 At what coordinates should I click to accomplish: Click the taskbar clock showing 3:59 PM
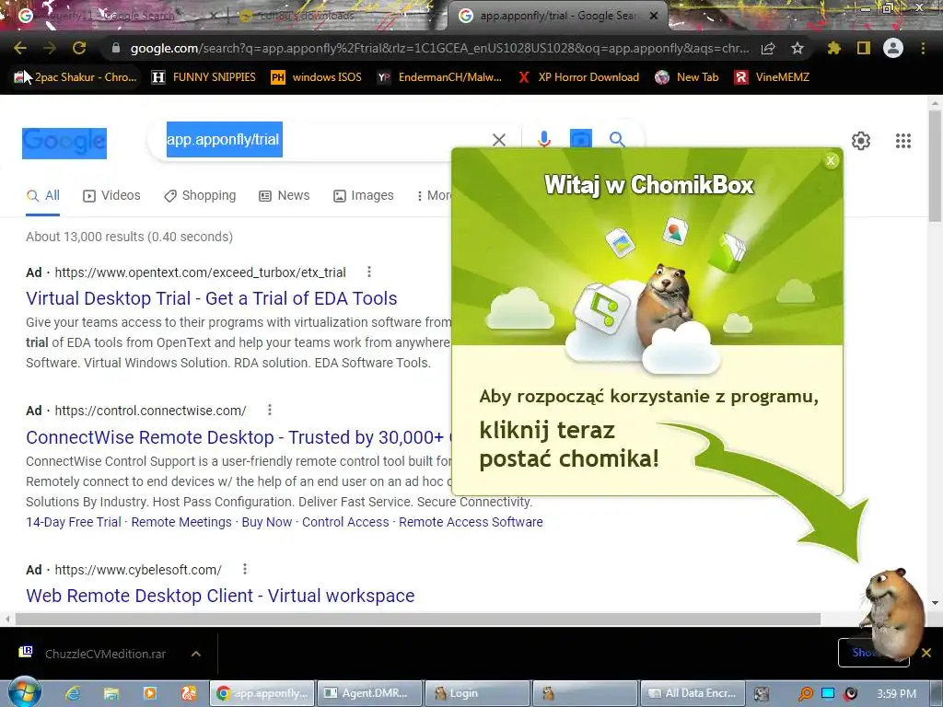click(896, 694)
